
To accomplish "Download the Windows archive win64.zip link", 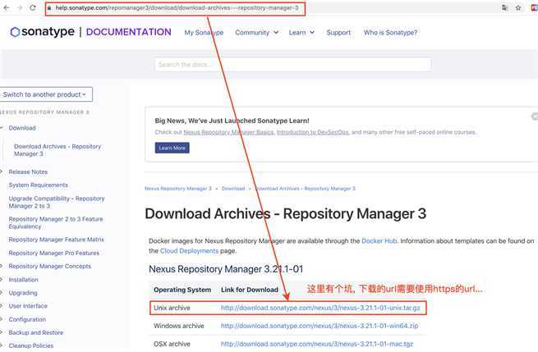I will (x=320, y=326).
